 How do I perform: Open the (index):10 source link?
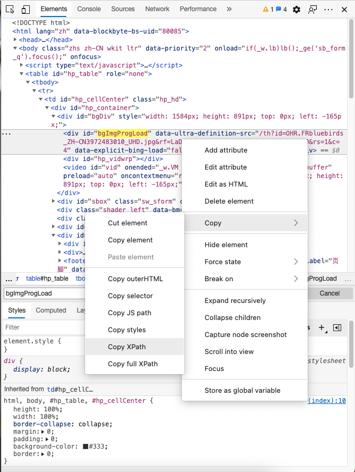coord(327,400)
